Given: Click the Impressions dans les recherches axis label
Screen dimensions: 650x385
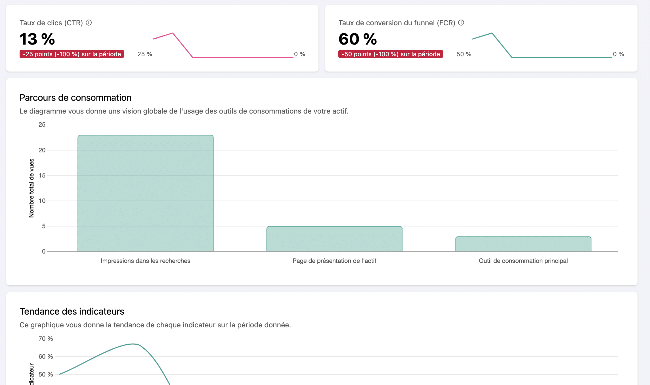Looking at the screenshot, I should 145,261.
